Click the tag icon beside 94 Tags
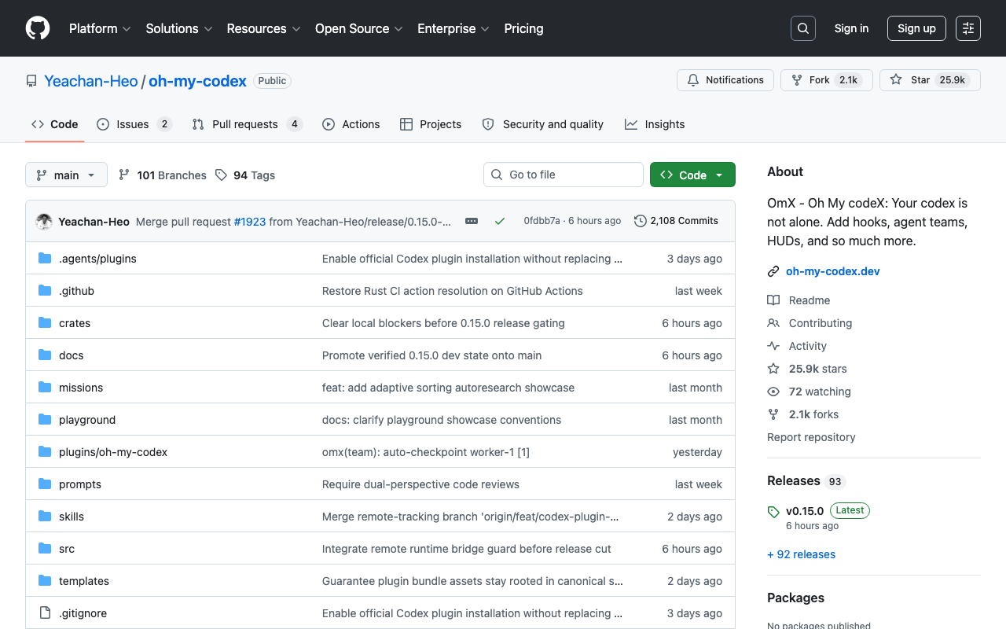 [x=222, y=175]
